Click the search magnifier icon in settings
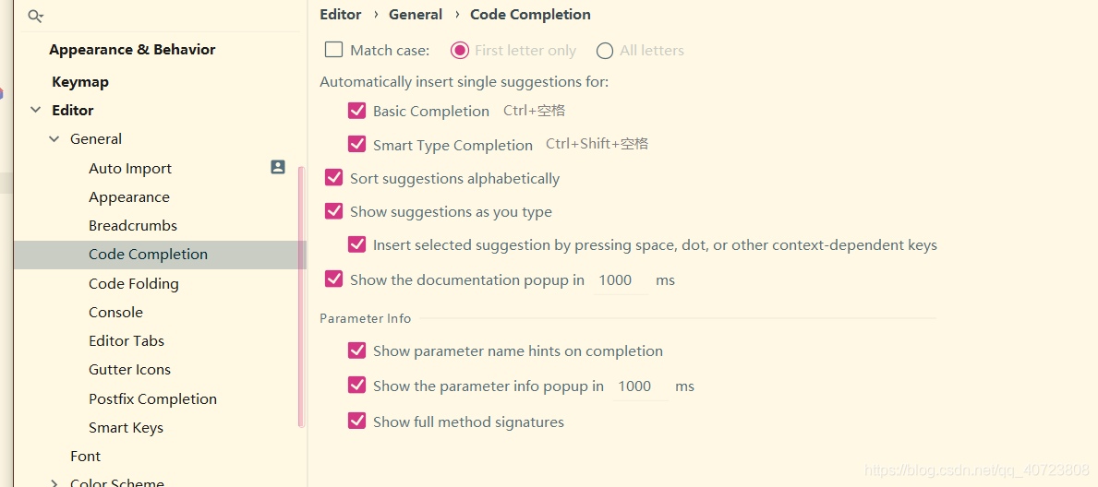The width and height of the screenshot is (1098, 487). click(35, 16)
